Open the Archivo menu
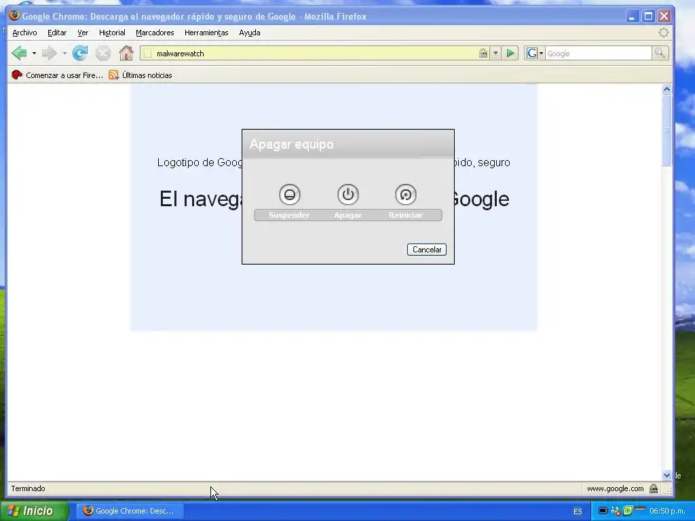The height and width of the screenshot is (521, 695). 24,33
